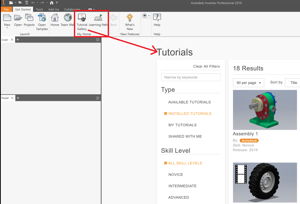
Task: Click the What's New lightbulb icon
Action: point(130,18)
